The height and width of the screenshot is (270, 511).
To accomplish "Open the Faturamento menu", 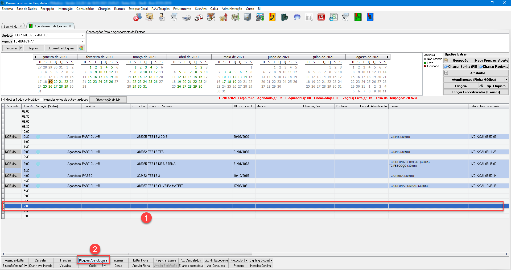I will [x=182, y=9].
